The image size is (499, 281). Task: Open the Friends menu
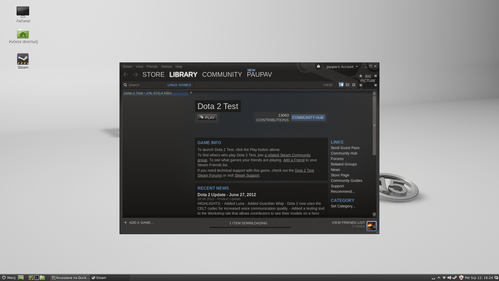tap(152, 67)
